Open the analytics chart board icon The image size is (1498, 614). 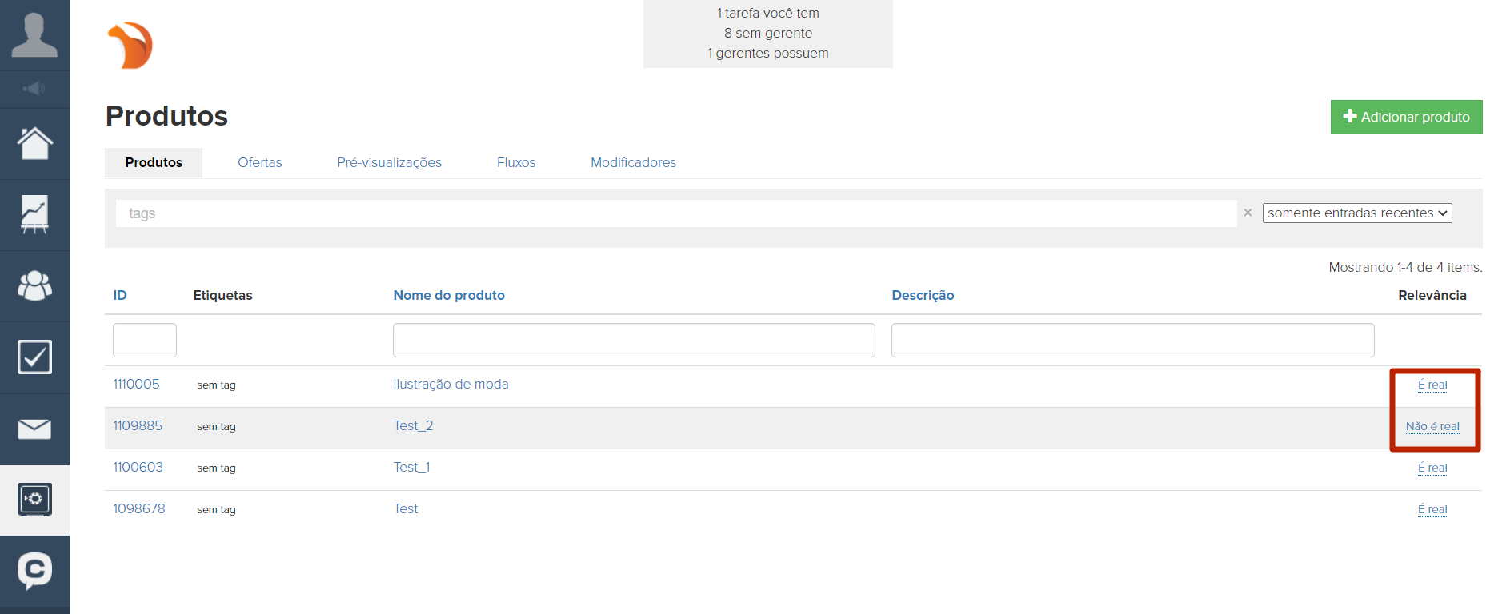coord(34,214)
